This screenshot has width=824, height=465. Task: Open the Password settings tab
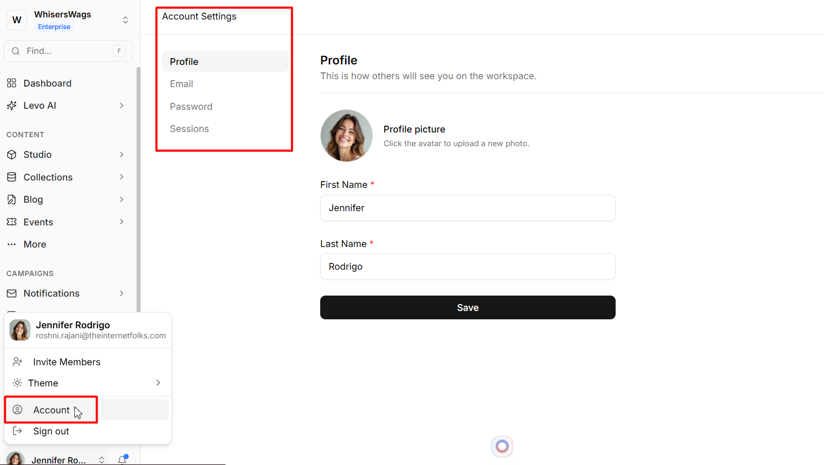click(x=191, y=107)
